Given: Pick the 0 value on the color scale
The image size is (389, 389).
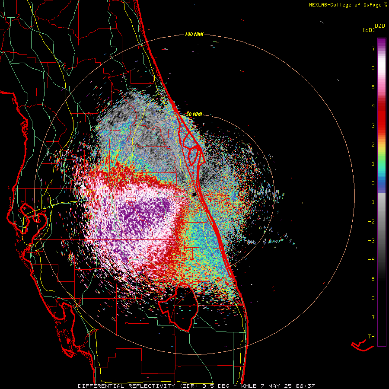Looking at the screenshot, I should [373, 183].
